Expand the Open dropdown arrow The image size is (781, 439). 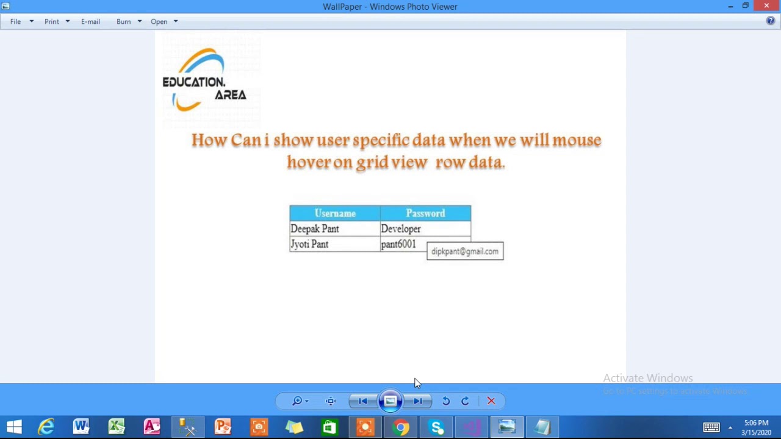(175, 21)
